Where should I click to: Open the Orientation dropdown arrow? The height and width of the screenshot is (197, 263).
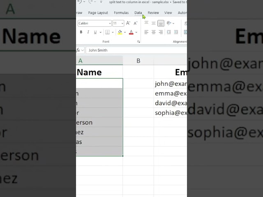click(x=173, y=23)
